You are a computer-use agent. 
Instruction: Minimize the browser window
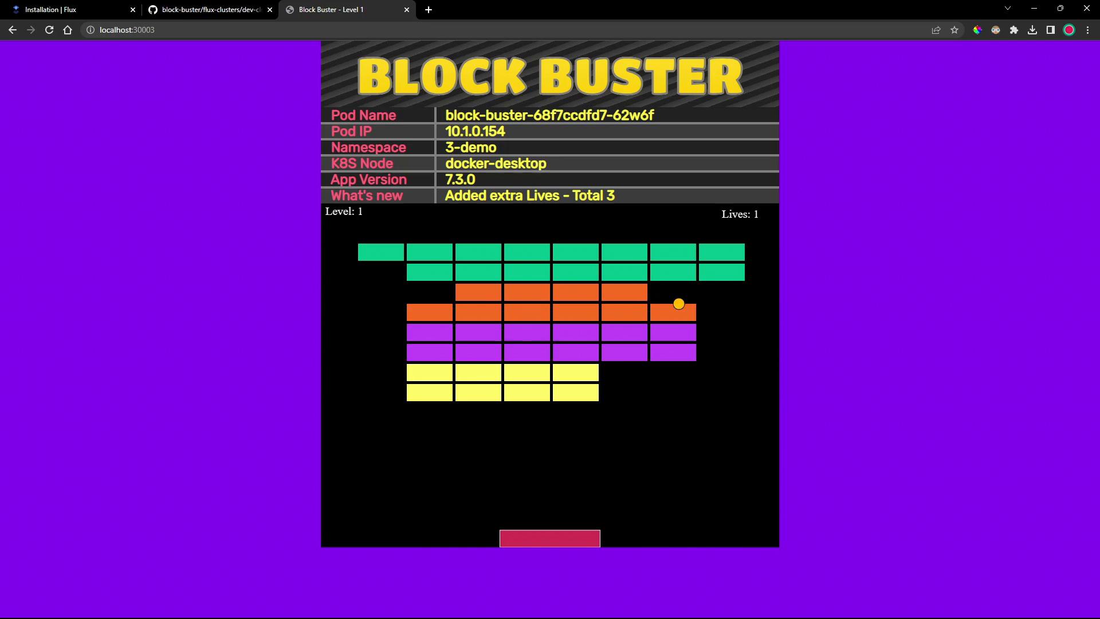coord(1034,9)
